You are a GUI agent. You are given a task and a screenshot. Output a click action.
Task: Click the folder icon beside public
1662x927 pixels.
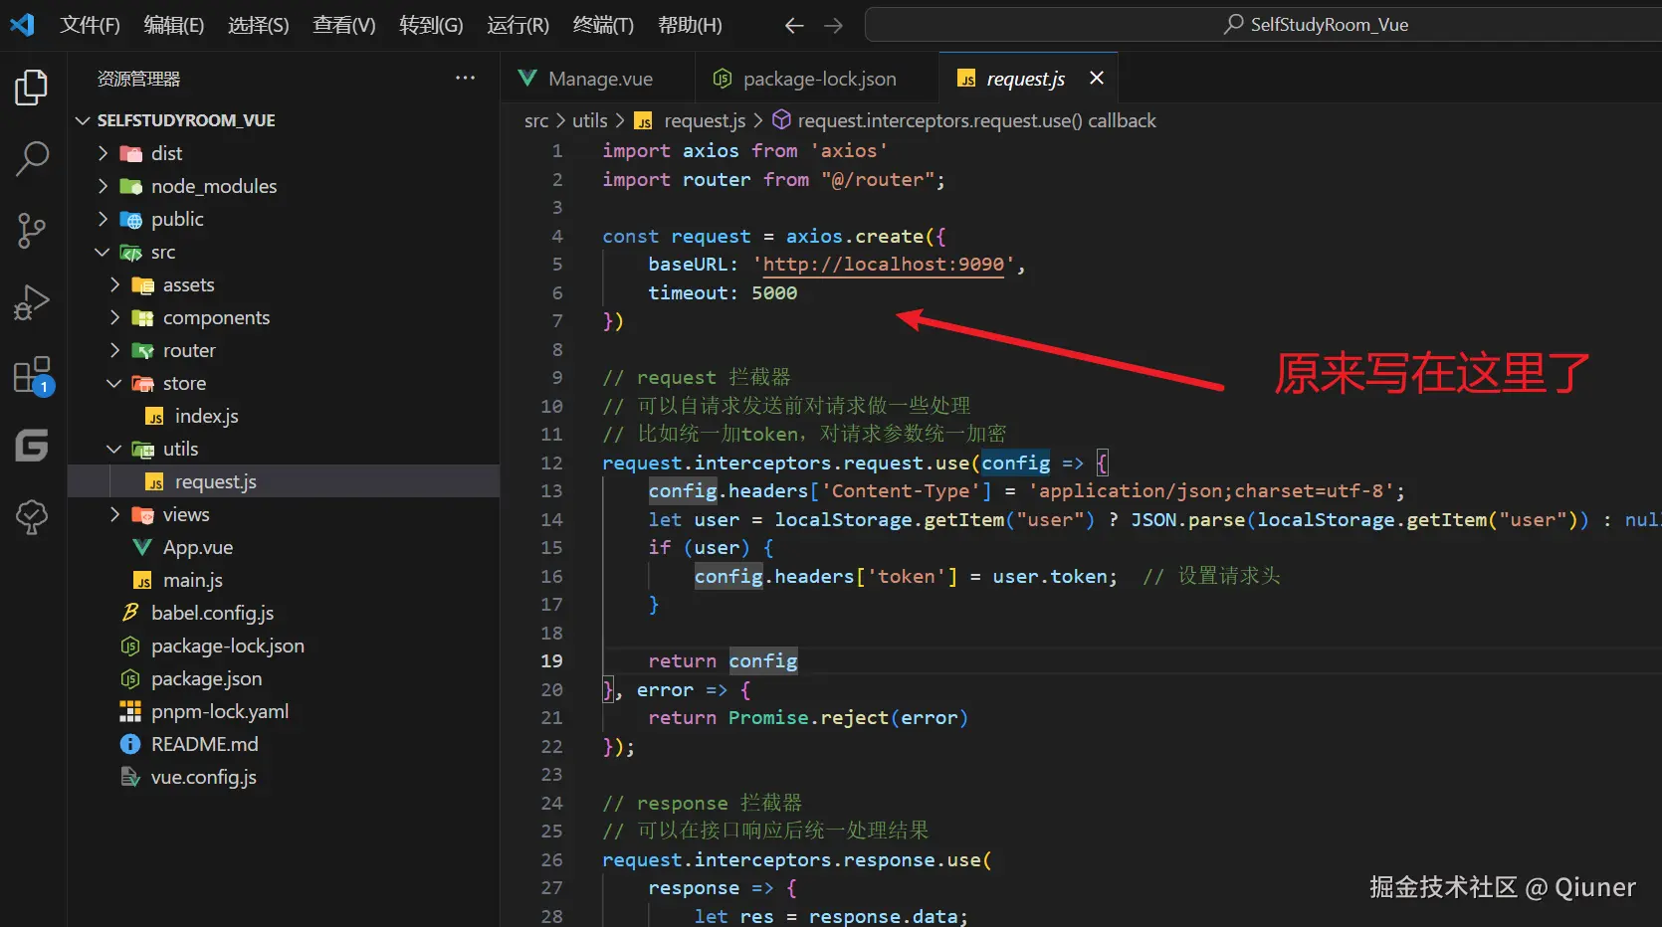130,219
